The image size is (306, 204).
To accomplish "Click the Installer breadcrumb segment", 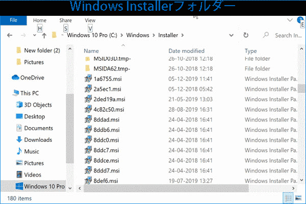I will pyautogui.click(x=168, y=35).
